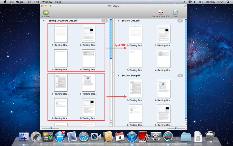Open the blue folder stack in Dock
The height and width of the screenshot is (146, 233).
click(186, 137)
